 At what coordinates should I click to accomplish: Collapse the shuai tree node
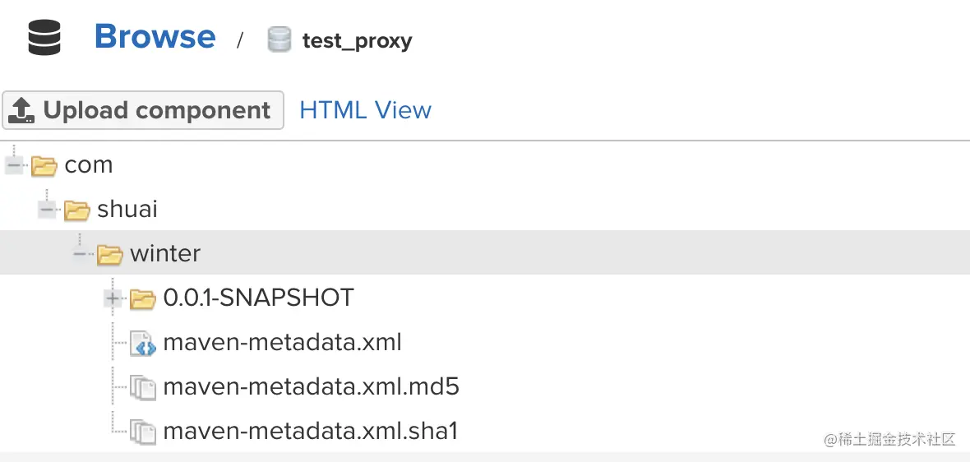pos(46,210)
